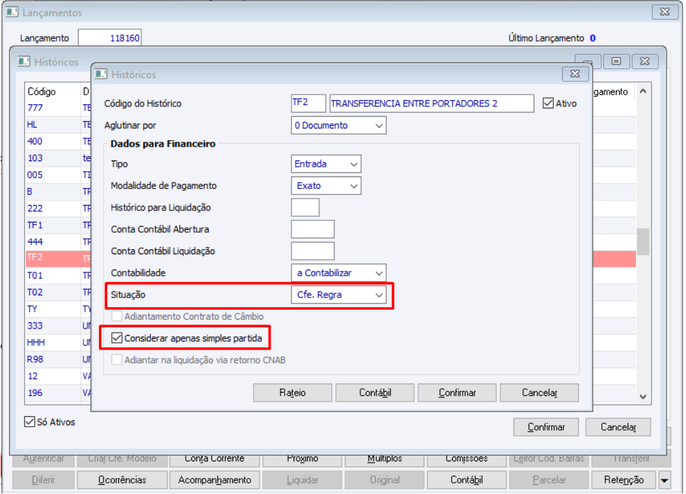This screenshot has width=686, height=494.
Task: Click the TRANSFERENCIA ENTRE PORTADORES 2 description field
Action: pos(431,104)
